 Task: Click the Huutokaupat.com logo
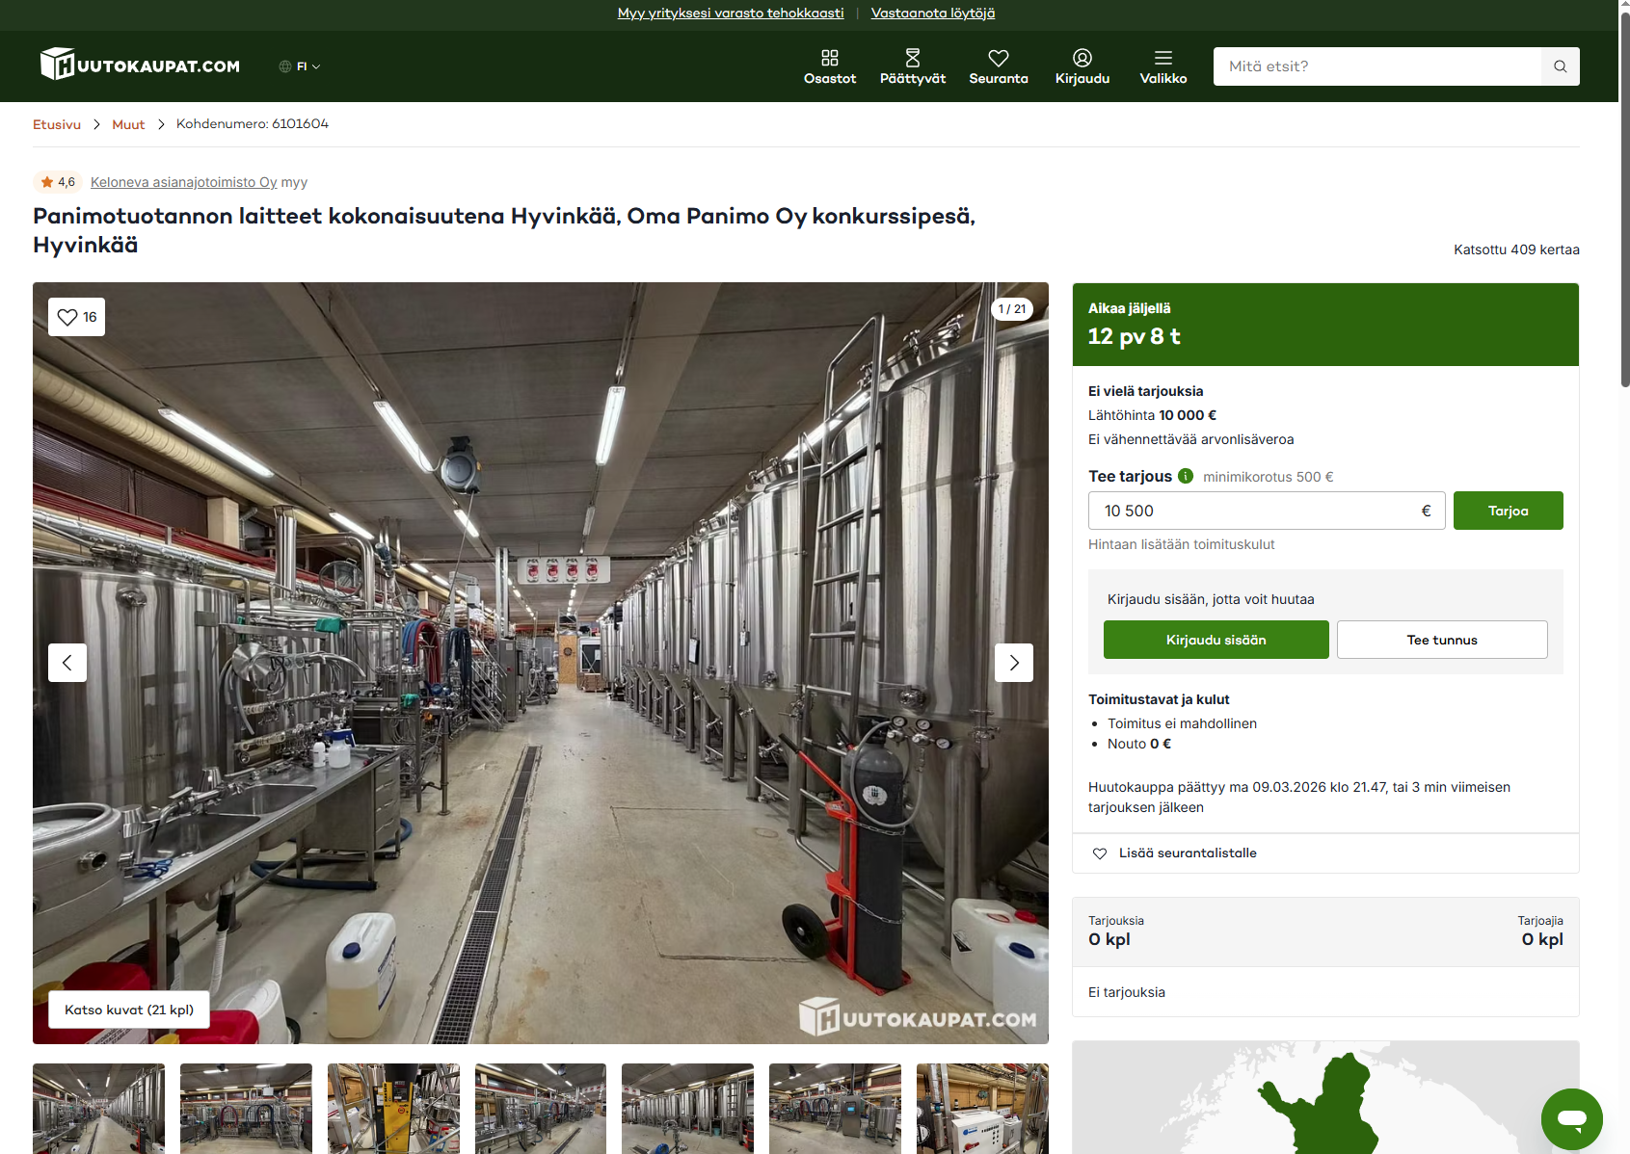(140, 66)
